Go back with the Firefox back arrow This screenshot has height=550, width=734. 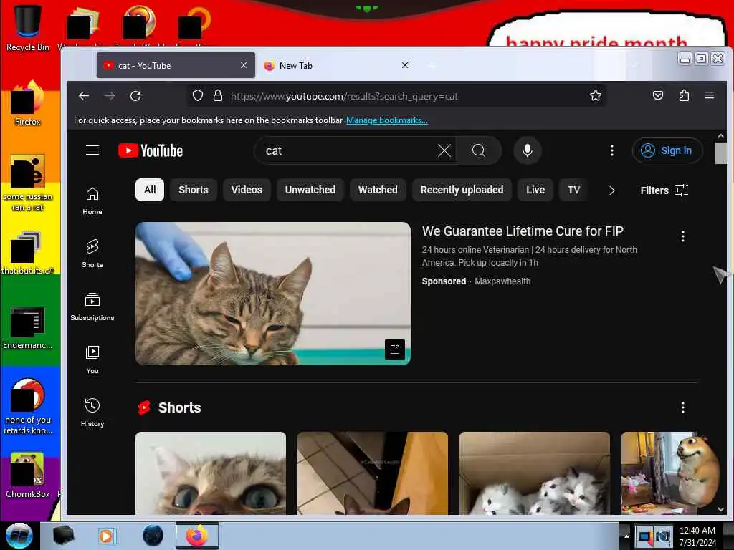click(x=84, y=96)
